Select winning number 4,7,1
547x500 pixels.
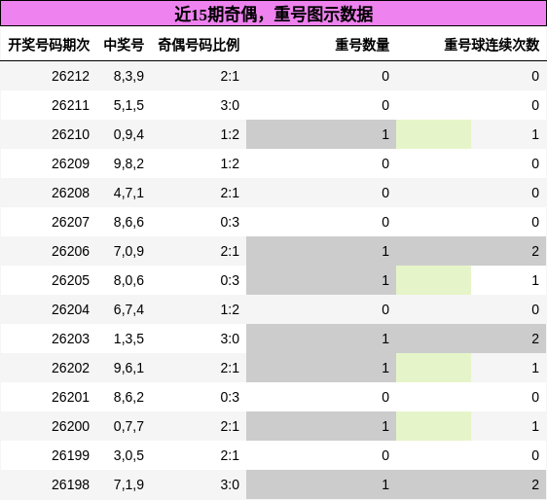pos(128,193)
